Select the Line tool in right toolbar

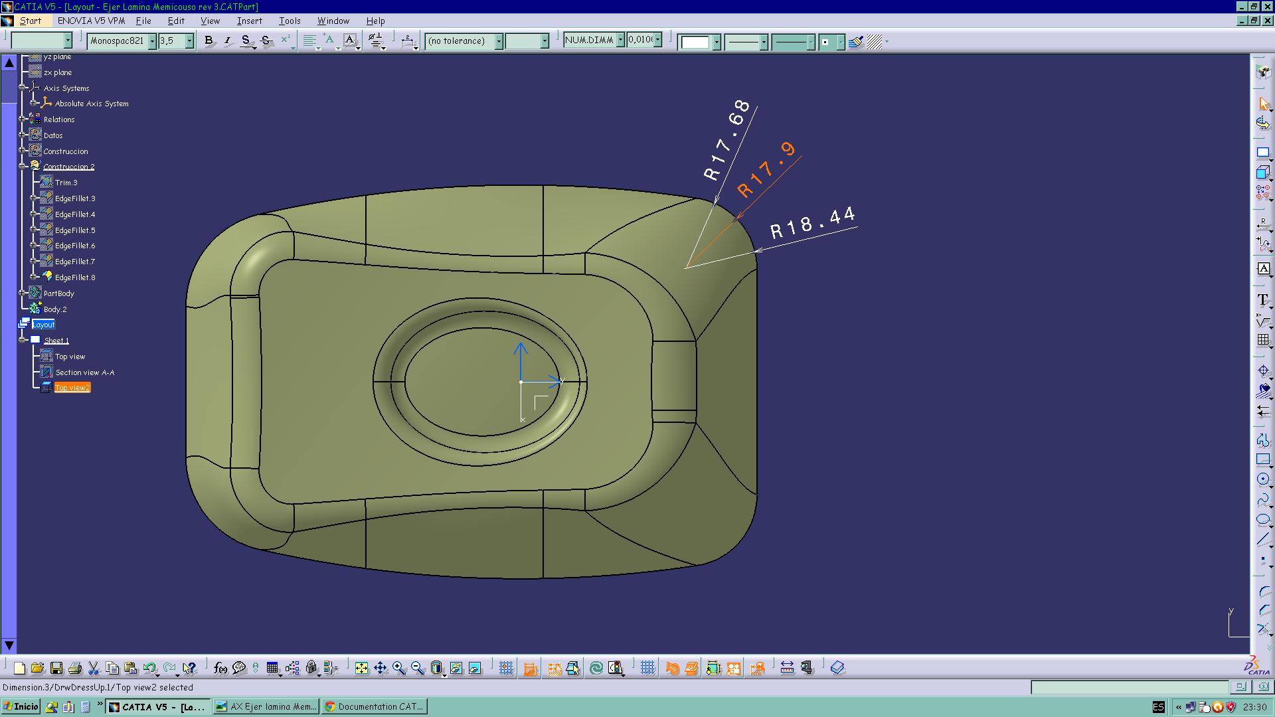click(x=1263, y=539)
